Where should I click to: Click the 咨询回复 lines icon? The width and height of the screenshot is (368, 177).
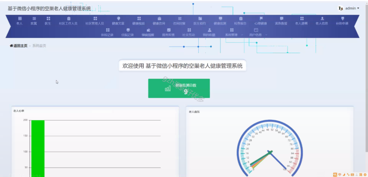coord(180,19)
